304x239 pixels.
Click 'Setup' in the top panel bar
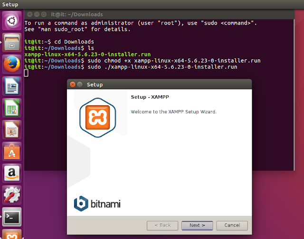coord(10,4)
